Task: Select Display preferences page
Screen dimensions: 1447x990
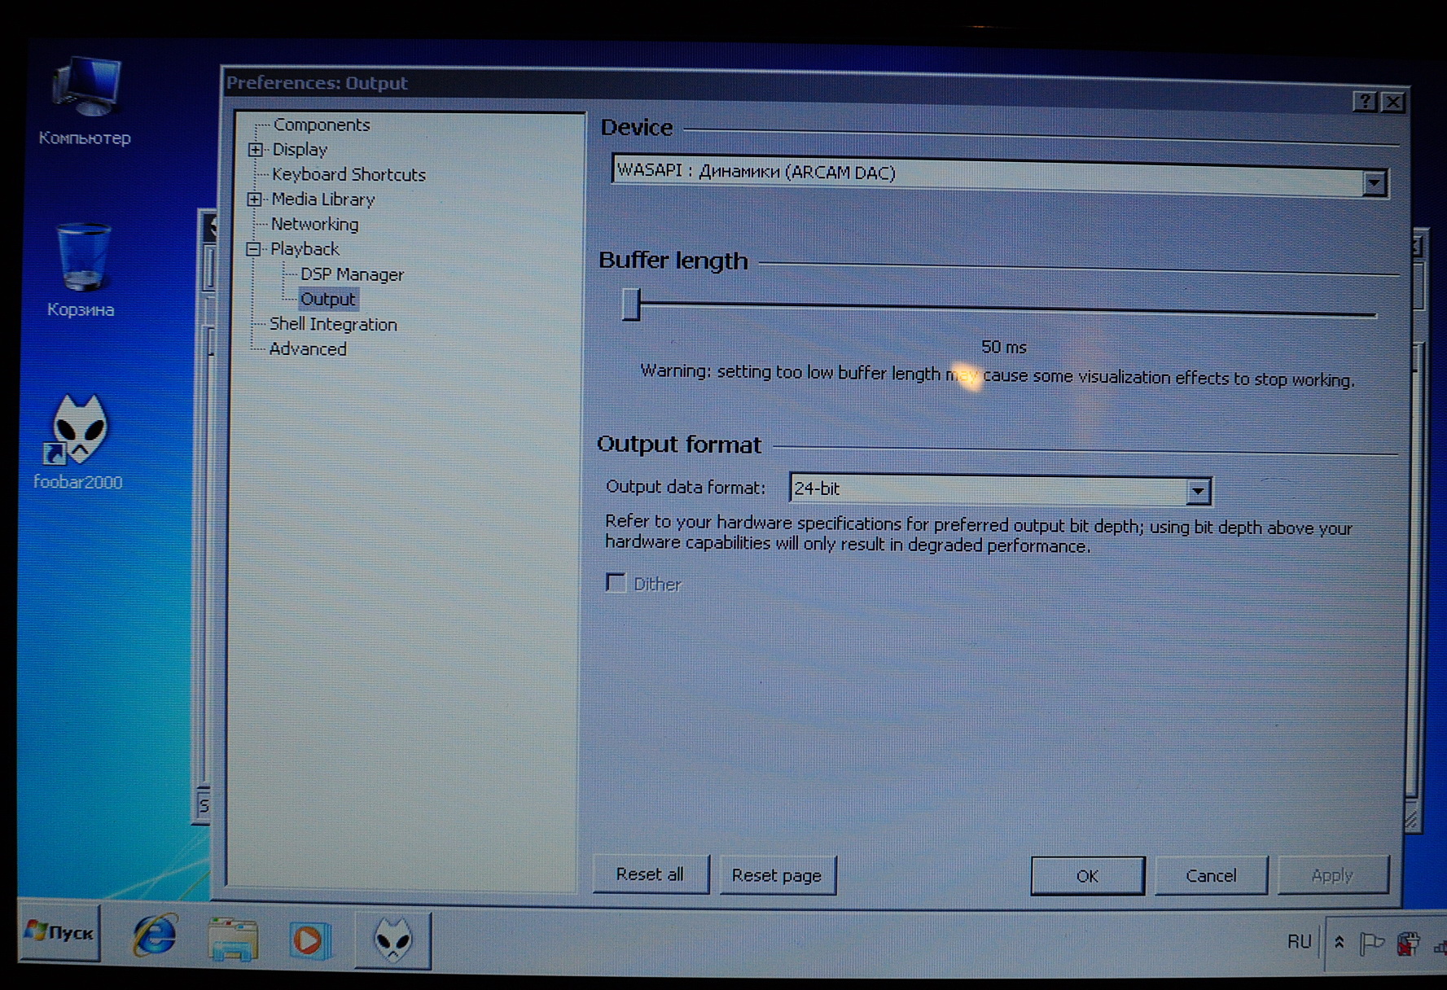Action: 300,150
